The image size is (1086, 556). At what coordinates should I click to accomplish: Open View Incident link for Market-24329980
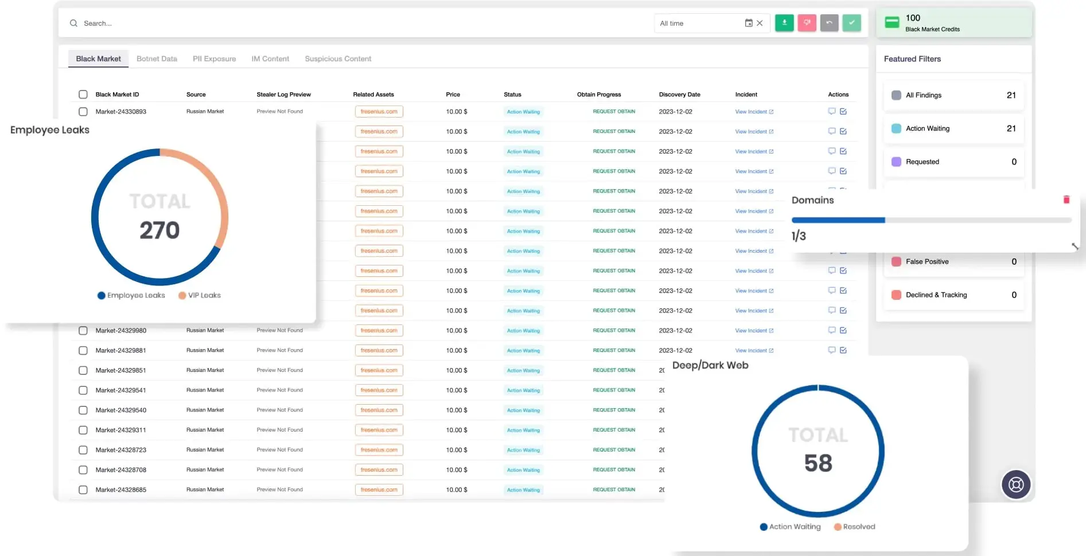(x=754, y=331)
